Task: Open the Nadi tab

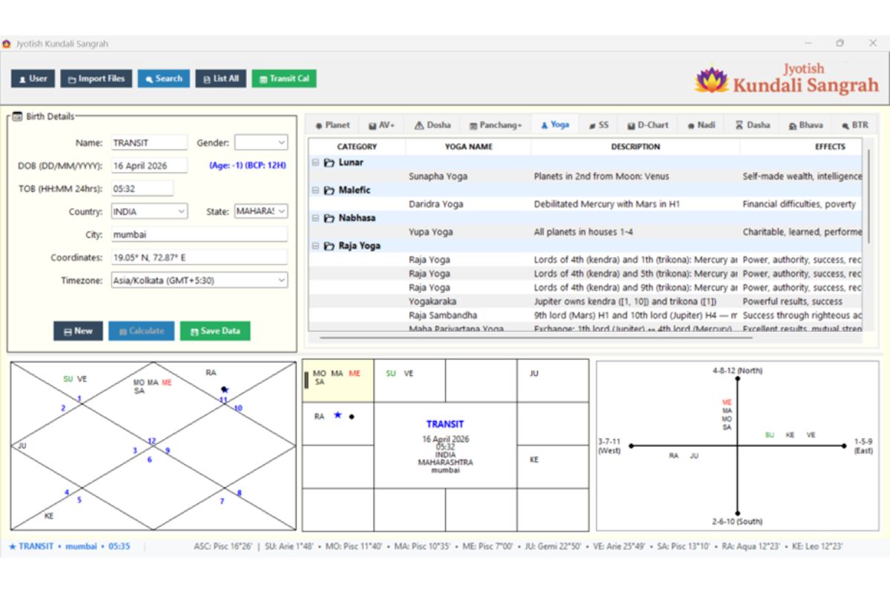Action: click(x=701, y=125)
